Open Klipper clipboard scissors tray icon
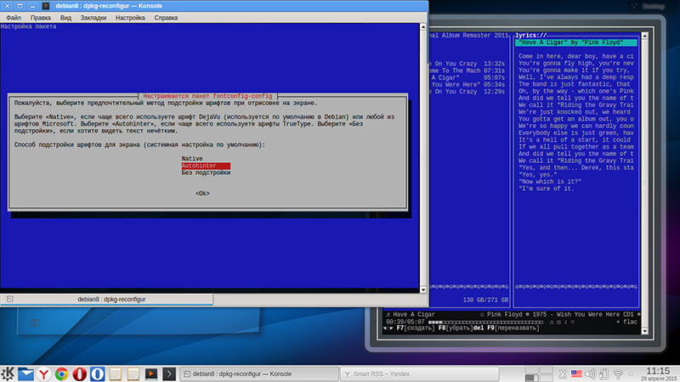The width and height of the screenshot is (680, 382). tap(563, 374)
